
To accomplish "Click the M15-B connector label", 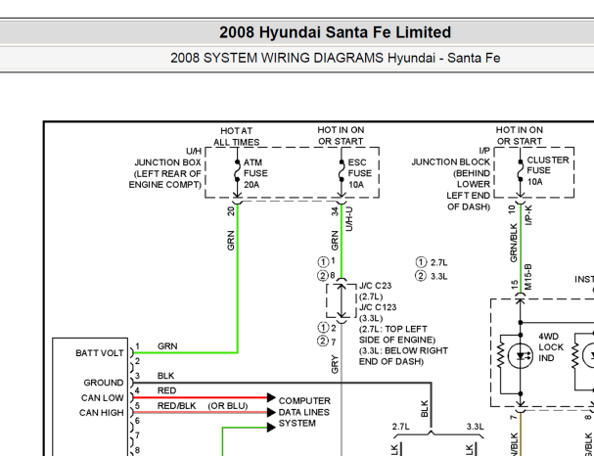I will tap(529, 277).
